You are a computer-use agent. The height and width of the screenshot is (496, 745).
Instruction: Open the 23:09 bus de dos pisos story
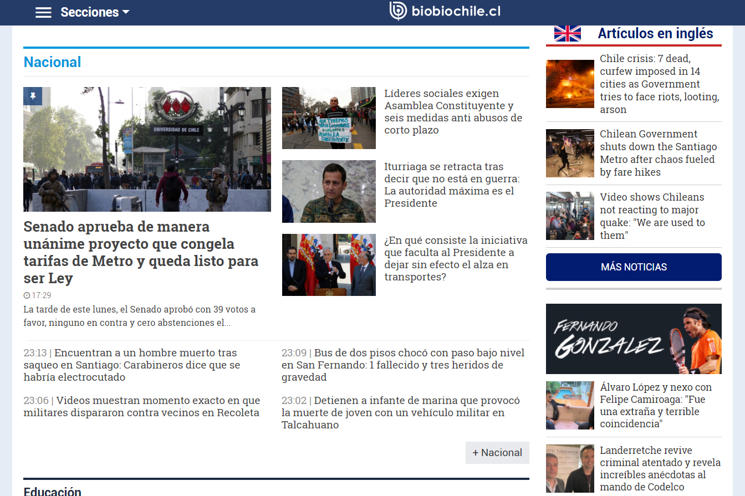pos(403,365)
